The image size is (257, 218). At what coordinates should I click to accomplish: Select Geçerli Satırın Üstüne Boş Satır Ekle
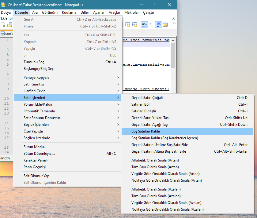tap(187, 145)
